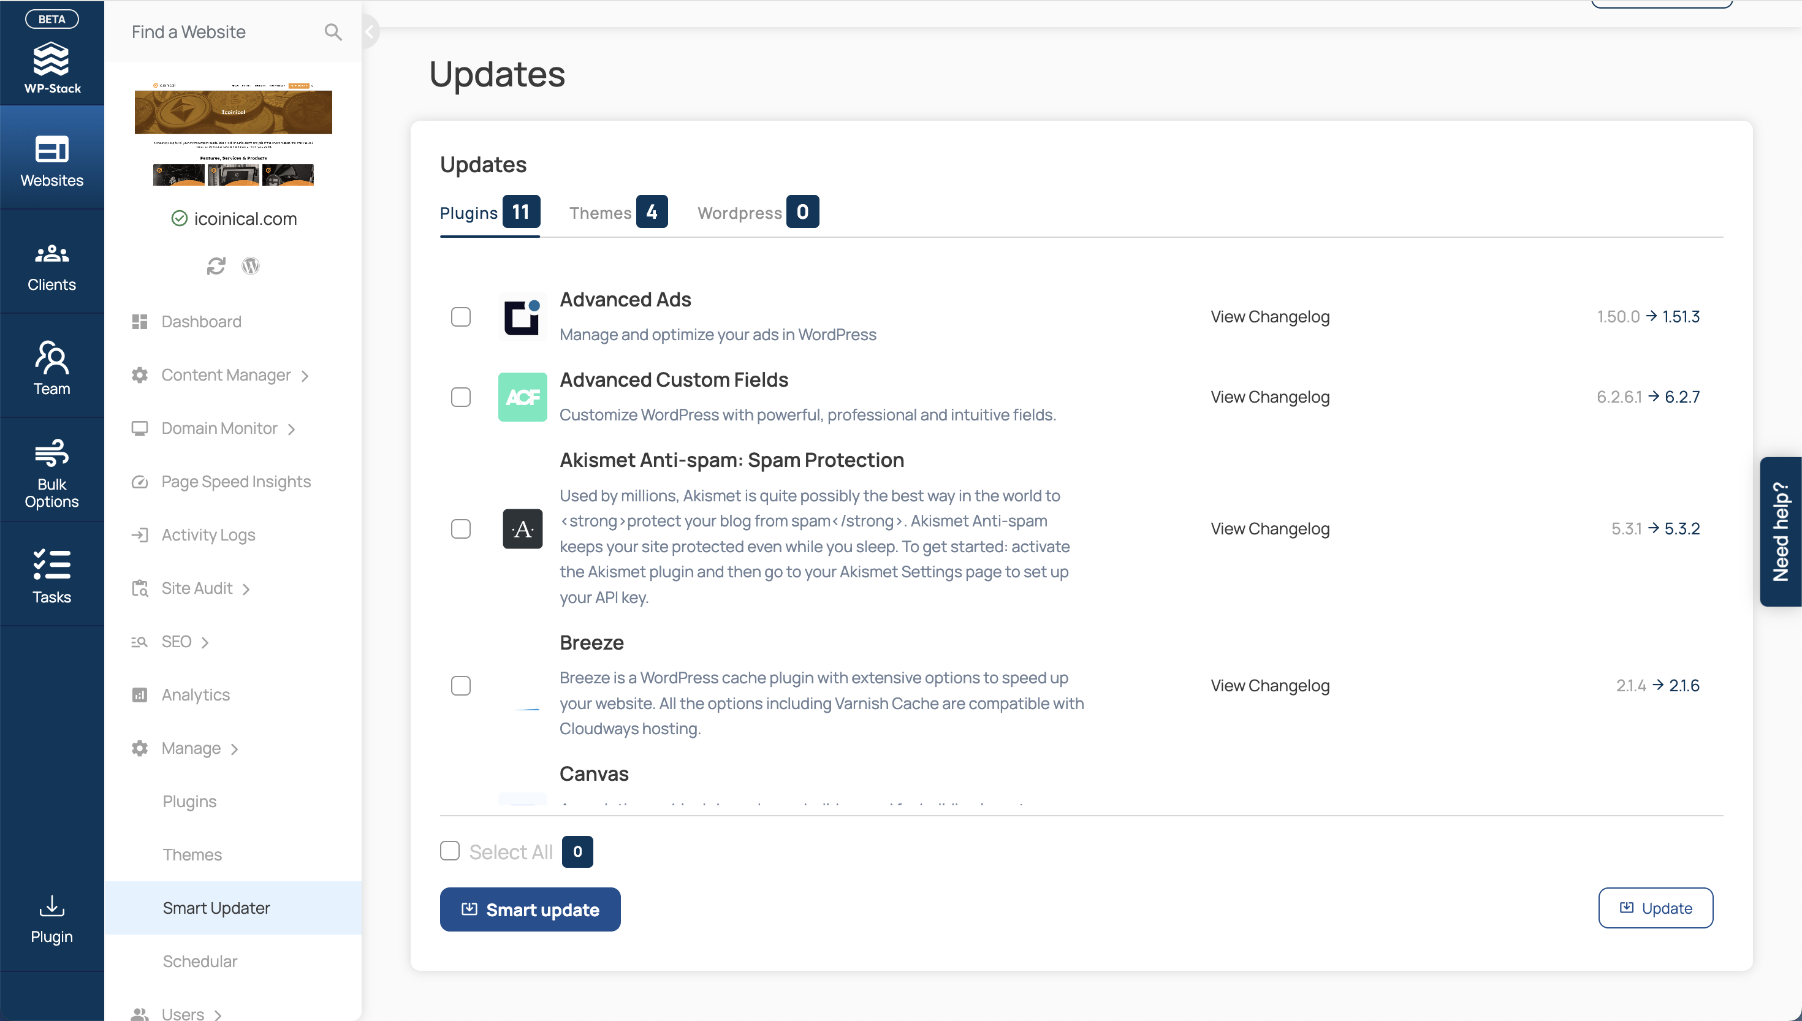Click the Plugin download icon
Screen dimensions: 1802x1021
(x=52, y=905)
